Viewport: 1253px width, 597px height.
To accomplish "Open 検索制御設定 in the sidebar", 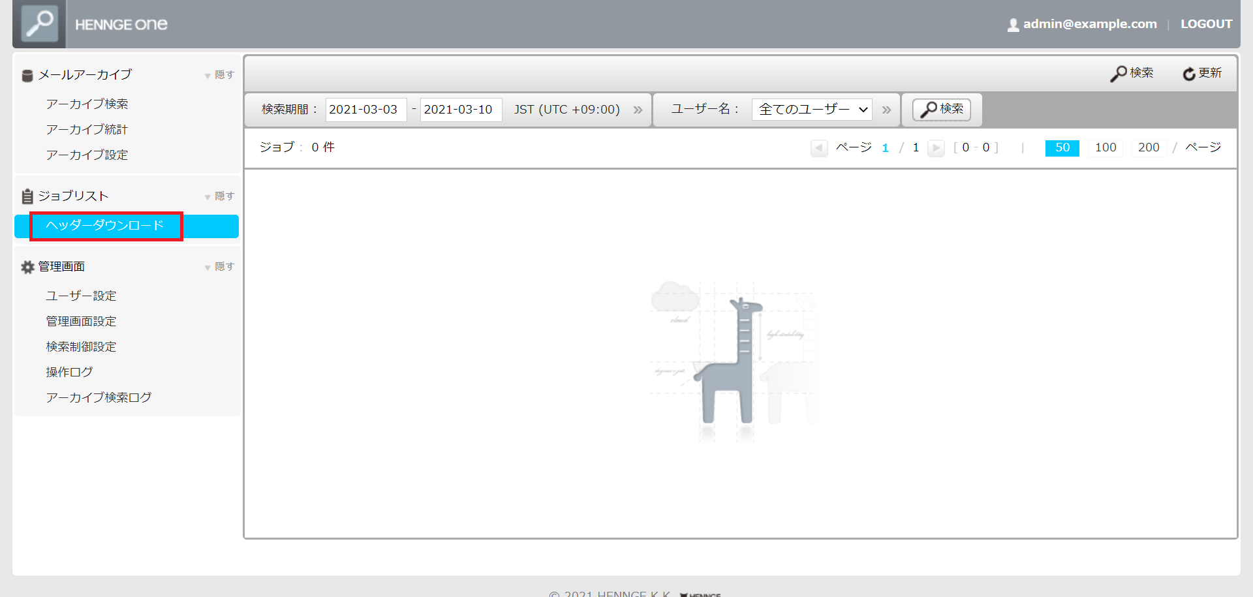I will pos(81,347).
